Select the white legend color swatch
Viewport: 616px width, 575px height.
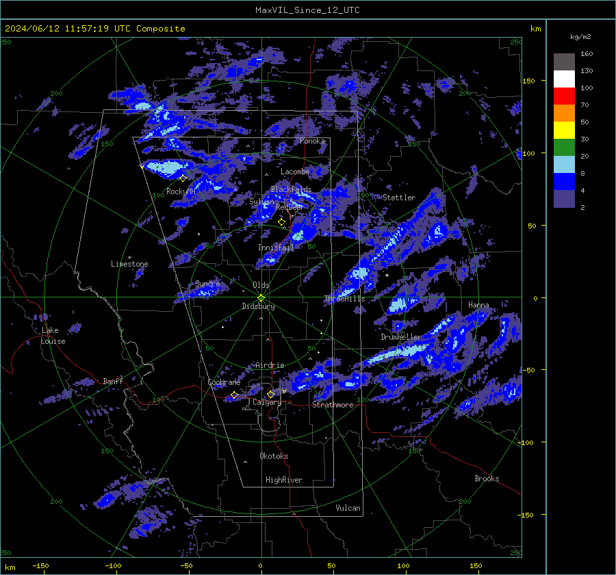[x=564, y=79]
